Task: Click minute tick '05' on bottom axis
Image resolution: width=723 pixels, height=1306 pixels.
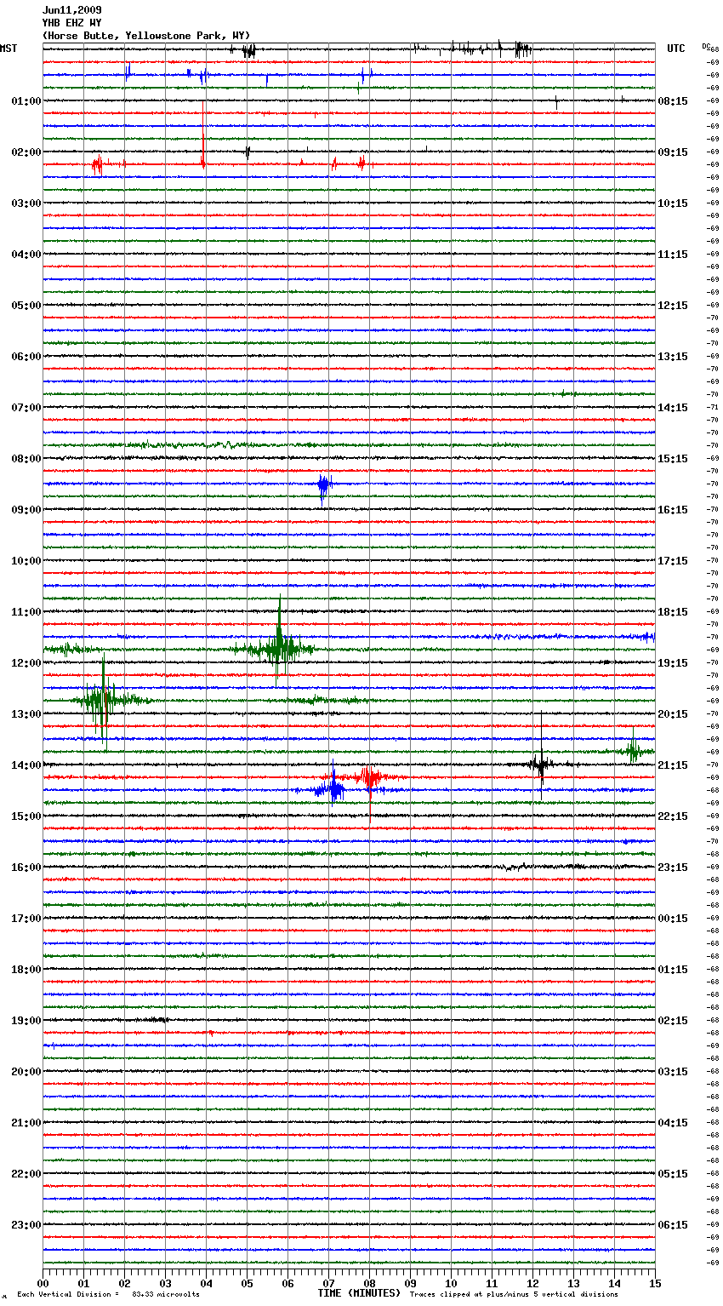Action: click(x=247, y=1283)
